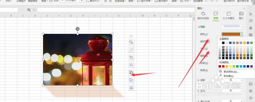This screenshot has height=102, width=255.
Task: Switch to 图片 tab in properties
Action: [241, 16]
